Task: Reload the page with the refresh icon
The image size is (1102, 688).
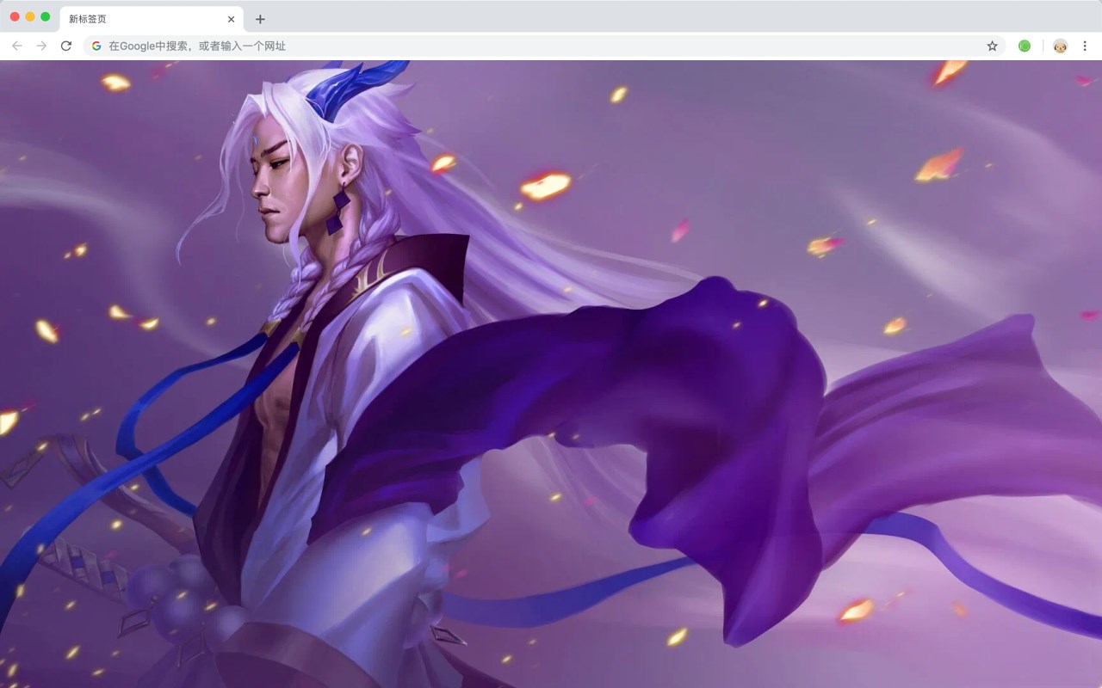Action: point(65,46)
